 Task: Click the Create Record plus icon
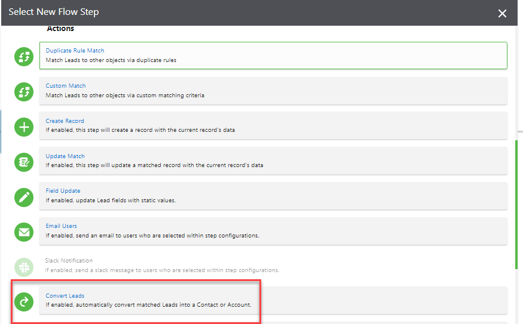(x=24, y=127)
